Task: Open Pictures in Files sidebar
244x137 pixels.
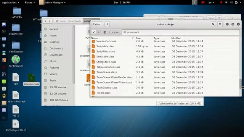Action: click(x=58, y=68)
